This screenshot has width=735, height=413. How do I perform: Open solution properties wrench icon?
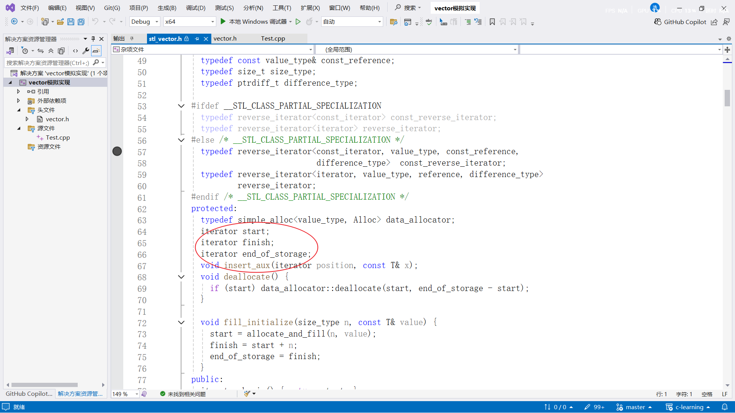pyautogui.click(x=86, y=51)
